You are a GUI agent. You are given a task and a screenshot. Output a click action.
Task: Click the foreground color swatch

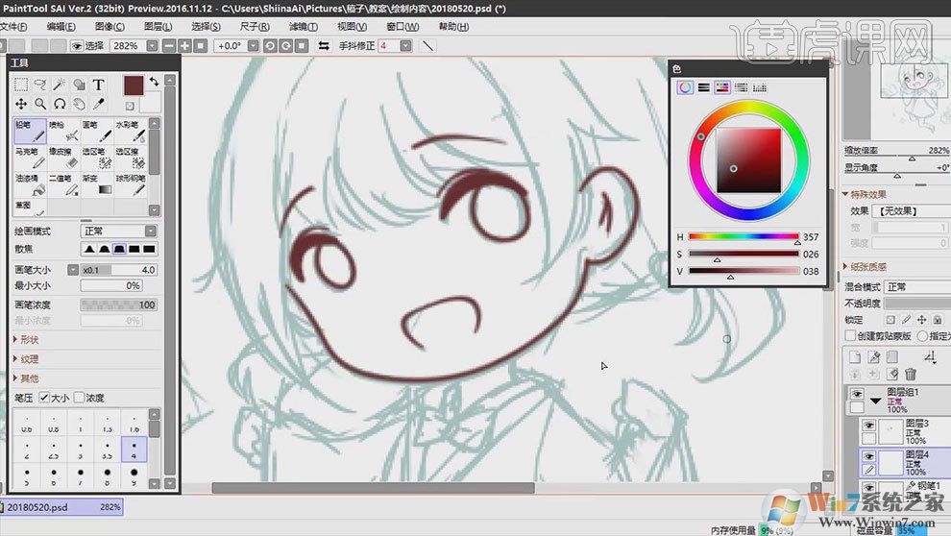133,85
